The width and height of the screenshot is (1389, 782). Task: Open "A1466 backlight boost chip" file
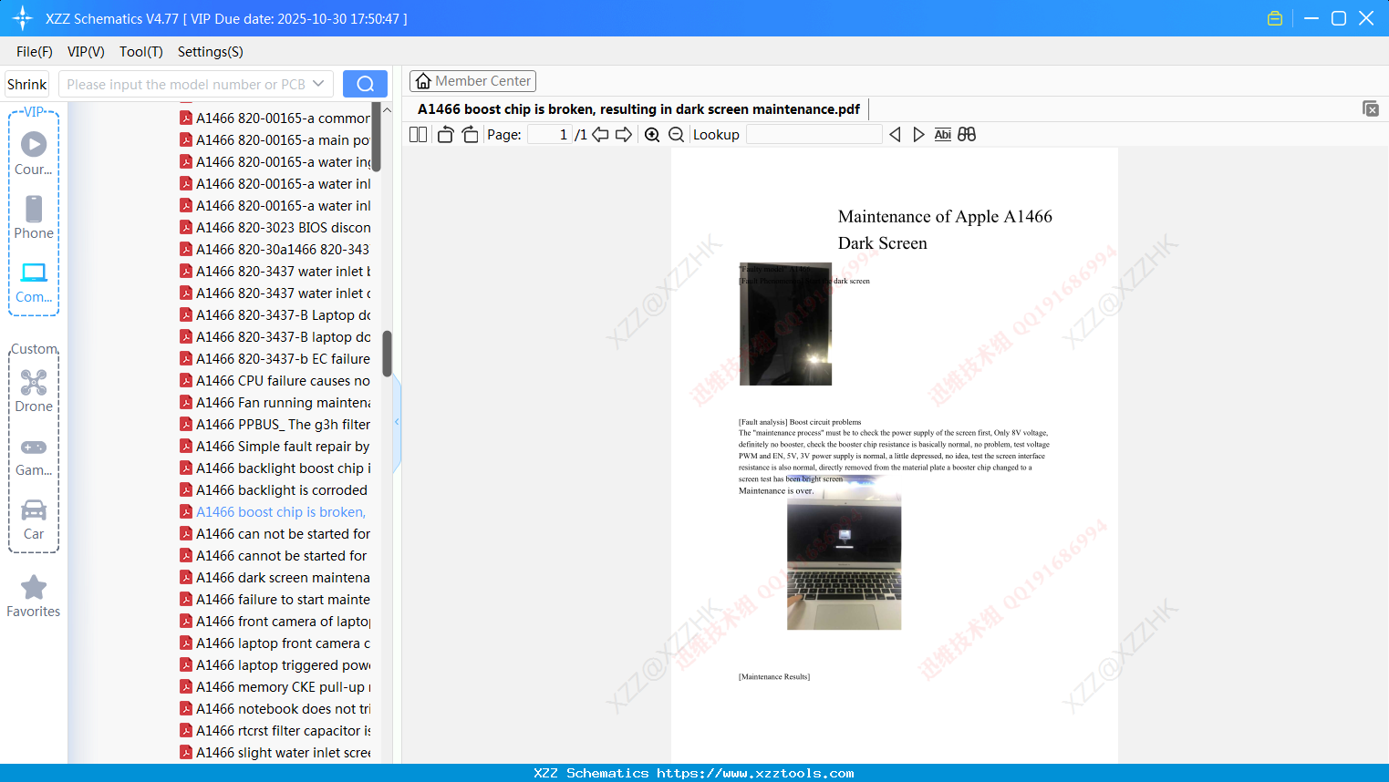coord(275,468)
